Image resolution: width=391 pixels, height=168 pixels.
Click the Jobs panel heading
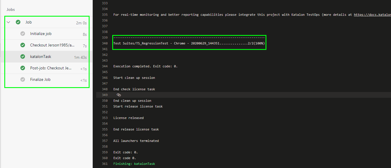click(x=11, y=9)
